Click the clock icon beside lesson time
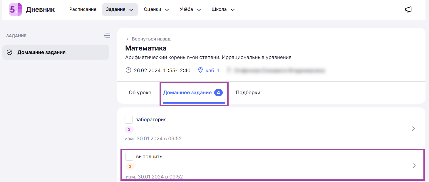 [128, 70]
